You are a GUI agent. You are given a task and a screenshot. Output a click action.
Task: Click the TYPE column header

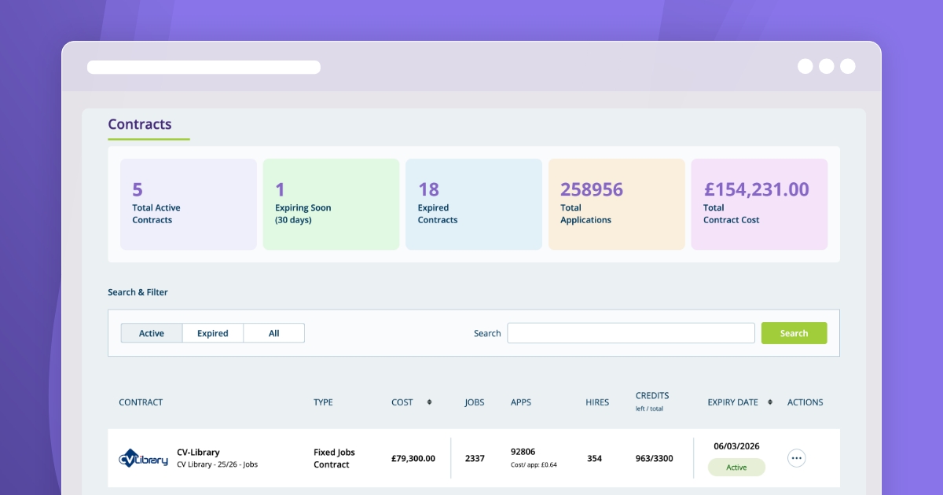click(x=323, y=402)
